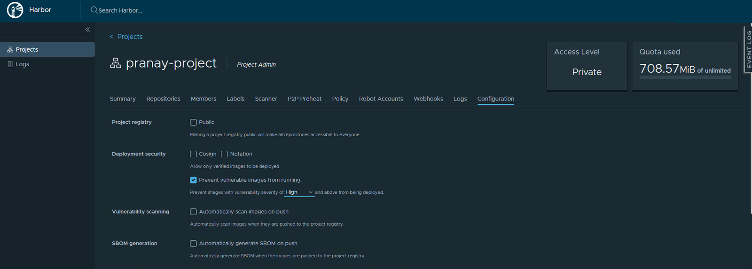Switch to the Webhooks tab
The height and width of the screenshot is (269, 752).
tap(428, 99)
